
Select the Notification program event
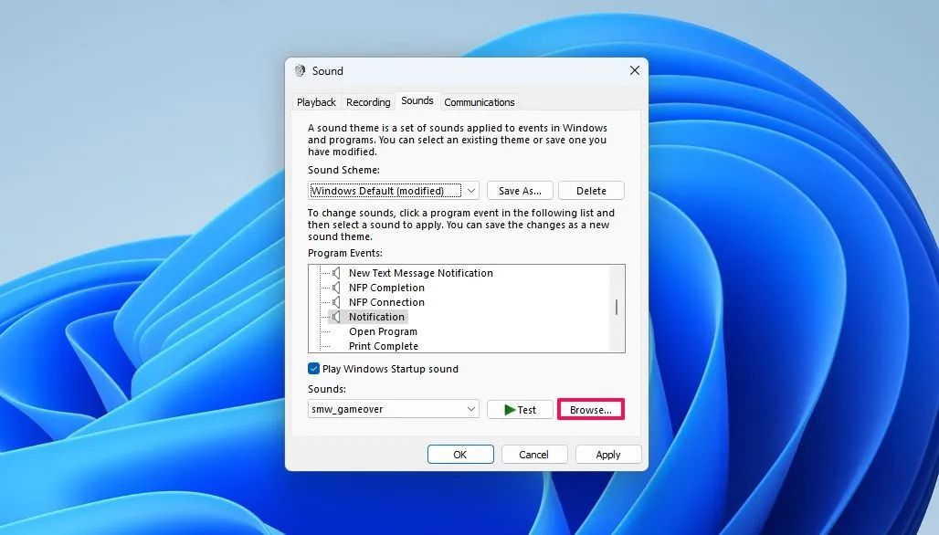pyautogui.click(x=376, y=317)
